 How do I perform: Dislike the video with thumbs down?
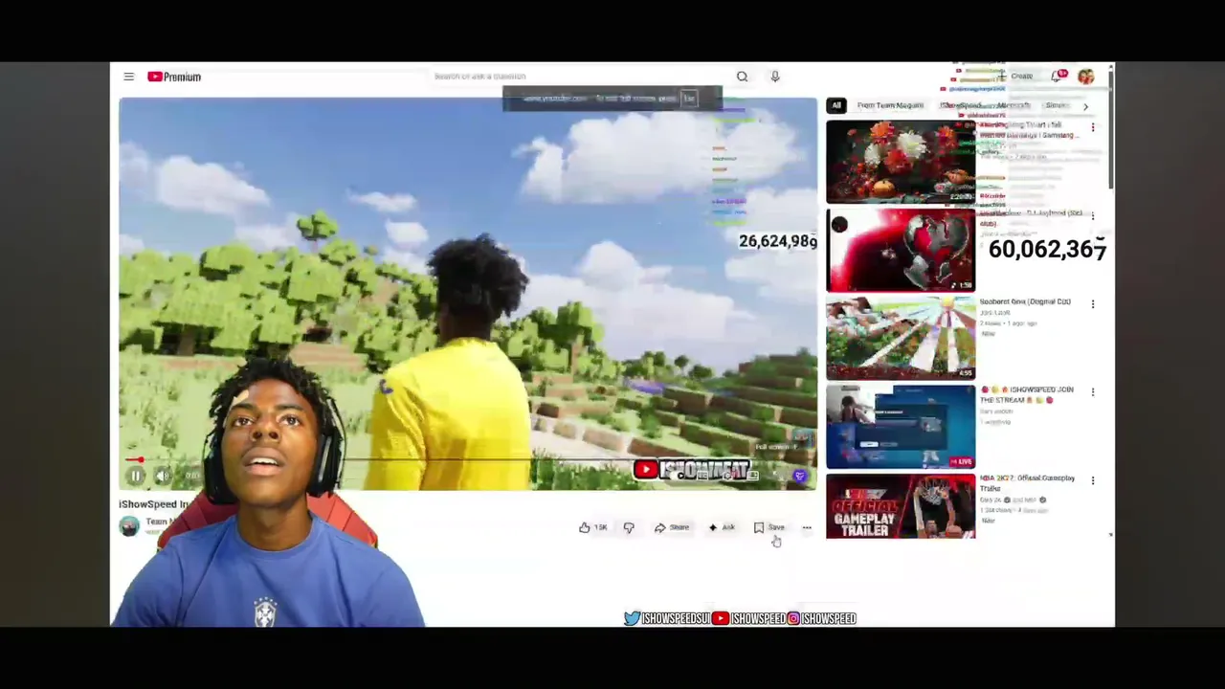pyautogui.click(x=629, y=527)
